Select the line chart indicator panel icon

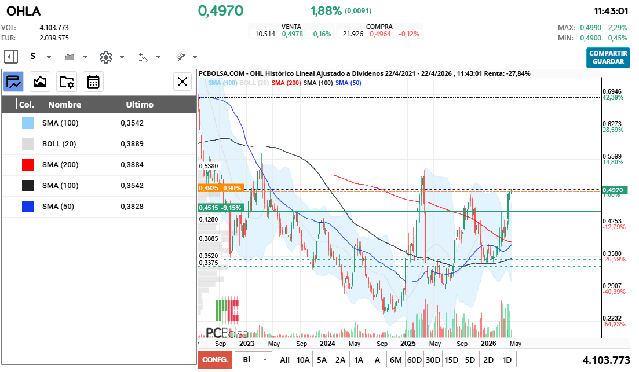(13, 82)
